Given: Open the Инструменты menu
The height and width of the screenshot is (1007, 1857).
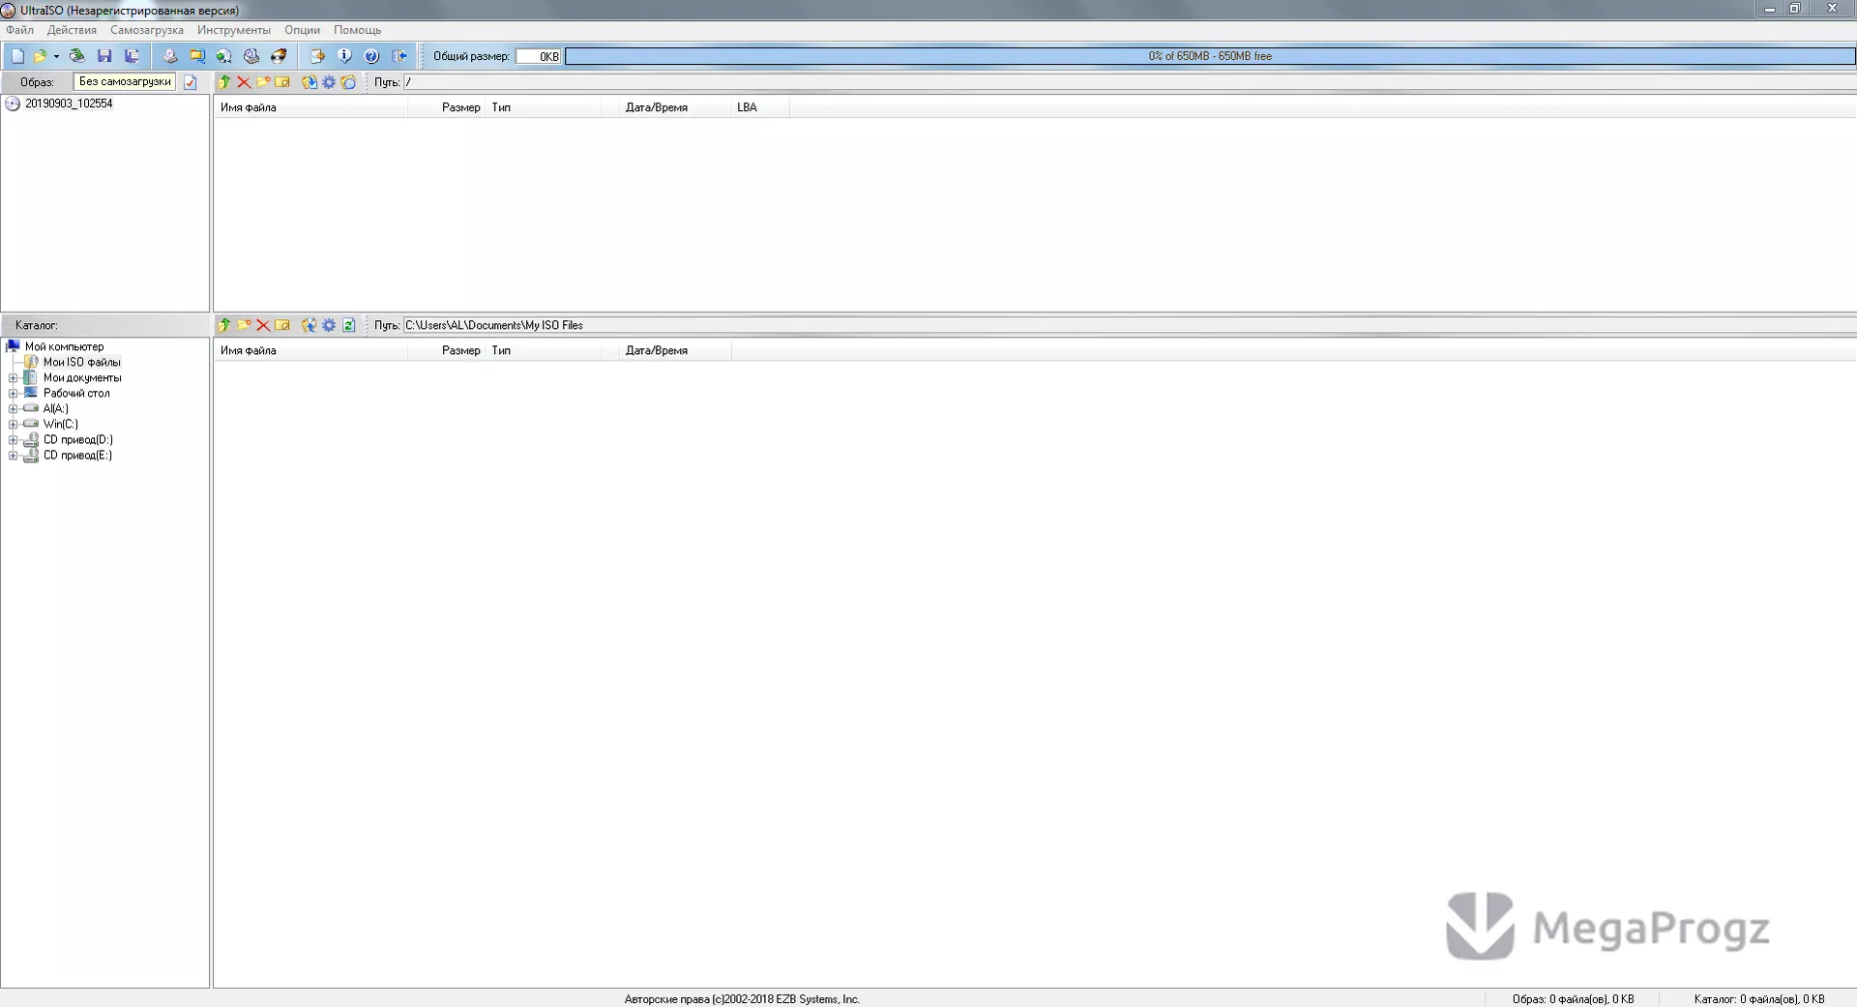Looking at the screenshot, I should (234, 30).
